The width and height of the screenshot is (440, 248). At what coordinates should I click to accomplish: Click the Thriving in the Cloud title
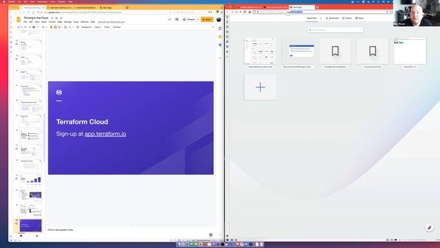coord(36,18)
